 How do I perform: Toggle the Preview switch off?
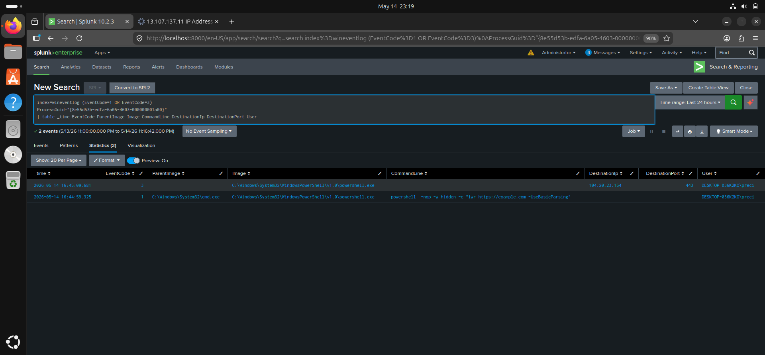(133, 161)
